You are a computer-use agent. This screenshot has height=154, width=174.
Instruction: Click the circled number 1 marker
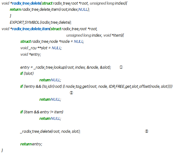click(121, 67)
